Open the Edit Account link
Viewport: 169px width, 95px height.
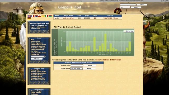click(41, 27)
